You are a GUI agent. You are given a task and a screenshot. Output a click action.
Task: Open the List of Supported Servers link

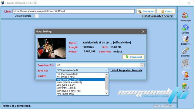(x=158, y=16)
